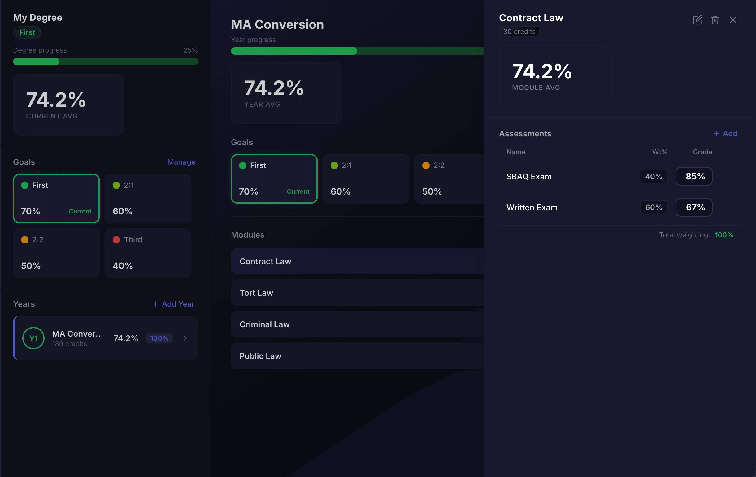
Task: Open the Criminal Law module
Action: (x=357, y=324)
